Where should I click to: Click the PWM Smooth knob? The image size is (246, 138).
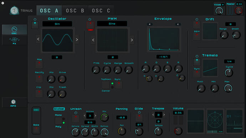point(129,70)
